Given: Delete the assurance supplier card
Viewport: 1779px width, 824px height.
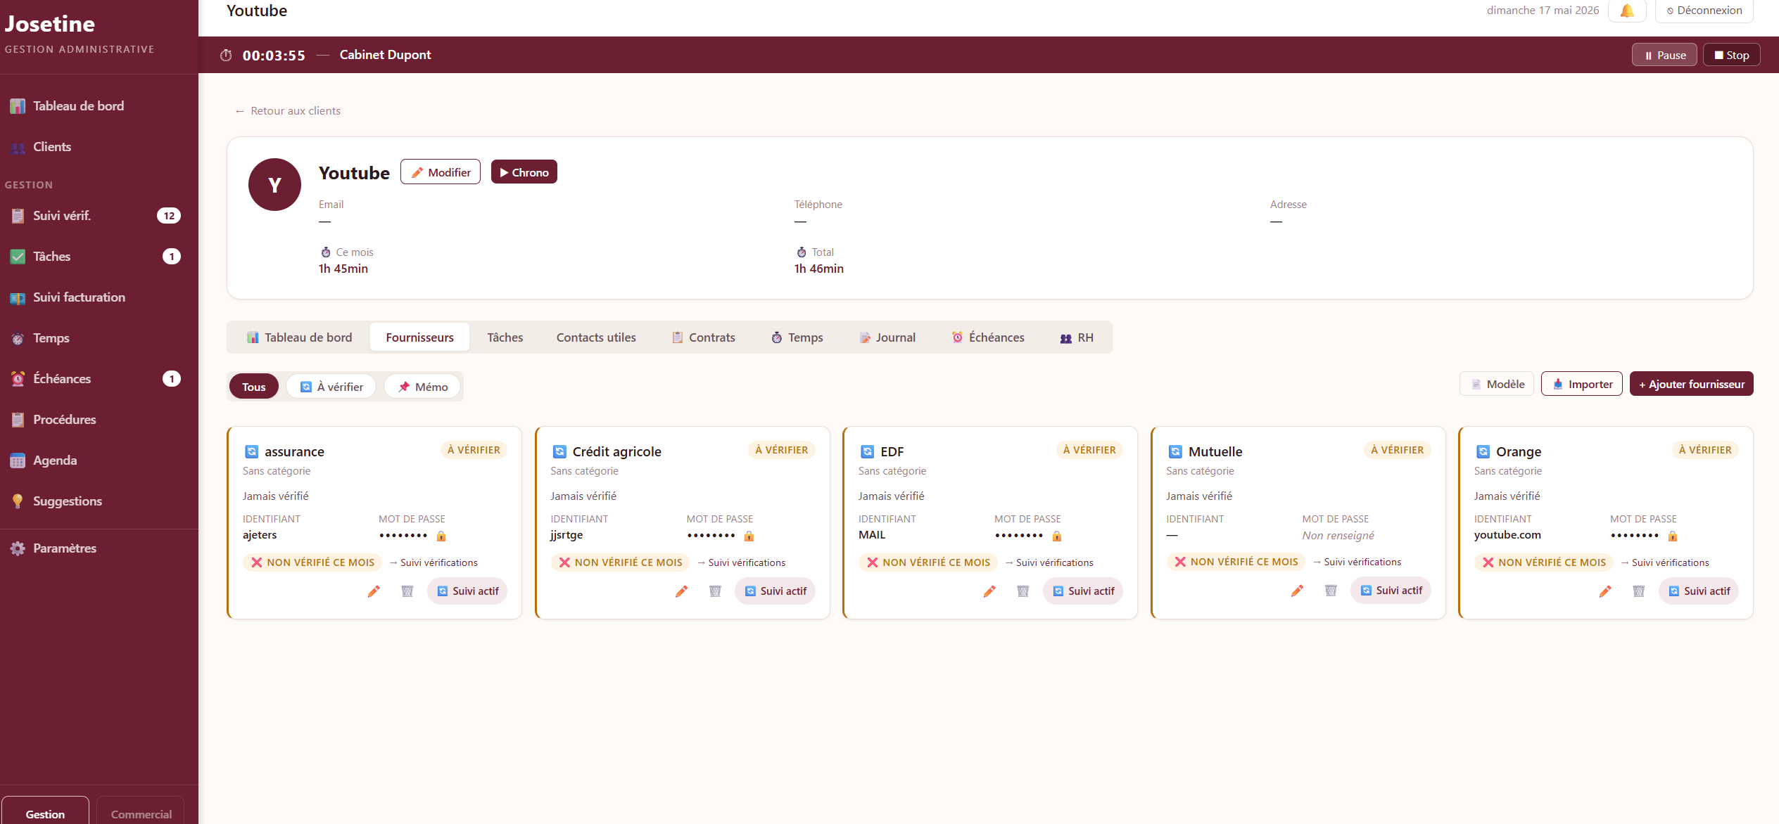Looking at the screenshot, I should 407,591.
